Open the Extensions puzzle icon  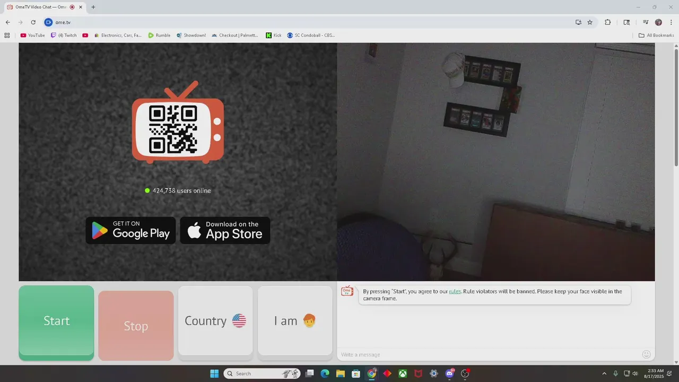coord(608,22)
